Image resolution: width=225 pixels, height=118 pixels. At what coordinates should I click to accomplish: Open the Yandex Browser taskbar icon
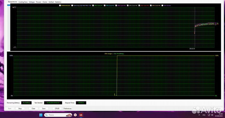[x=75, y=115]
